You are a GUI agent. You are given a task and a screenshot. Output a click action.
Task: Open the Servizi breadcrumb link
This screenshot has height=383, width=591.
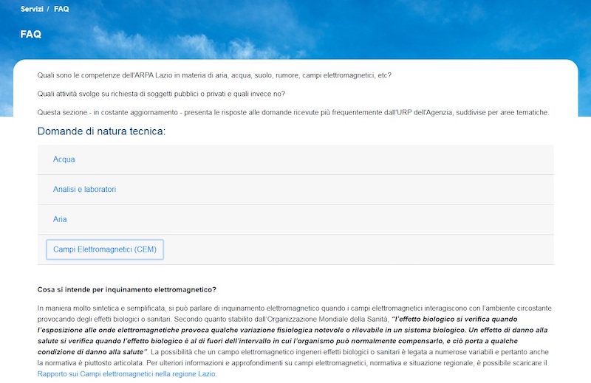pos(32,9)
